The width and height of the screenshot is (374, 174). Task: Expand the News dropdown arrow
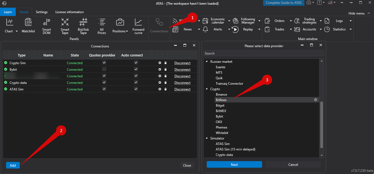coord(199,29)
